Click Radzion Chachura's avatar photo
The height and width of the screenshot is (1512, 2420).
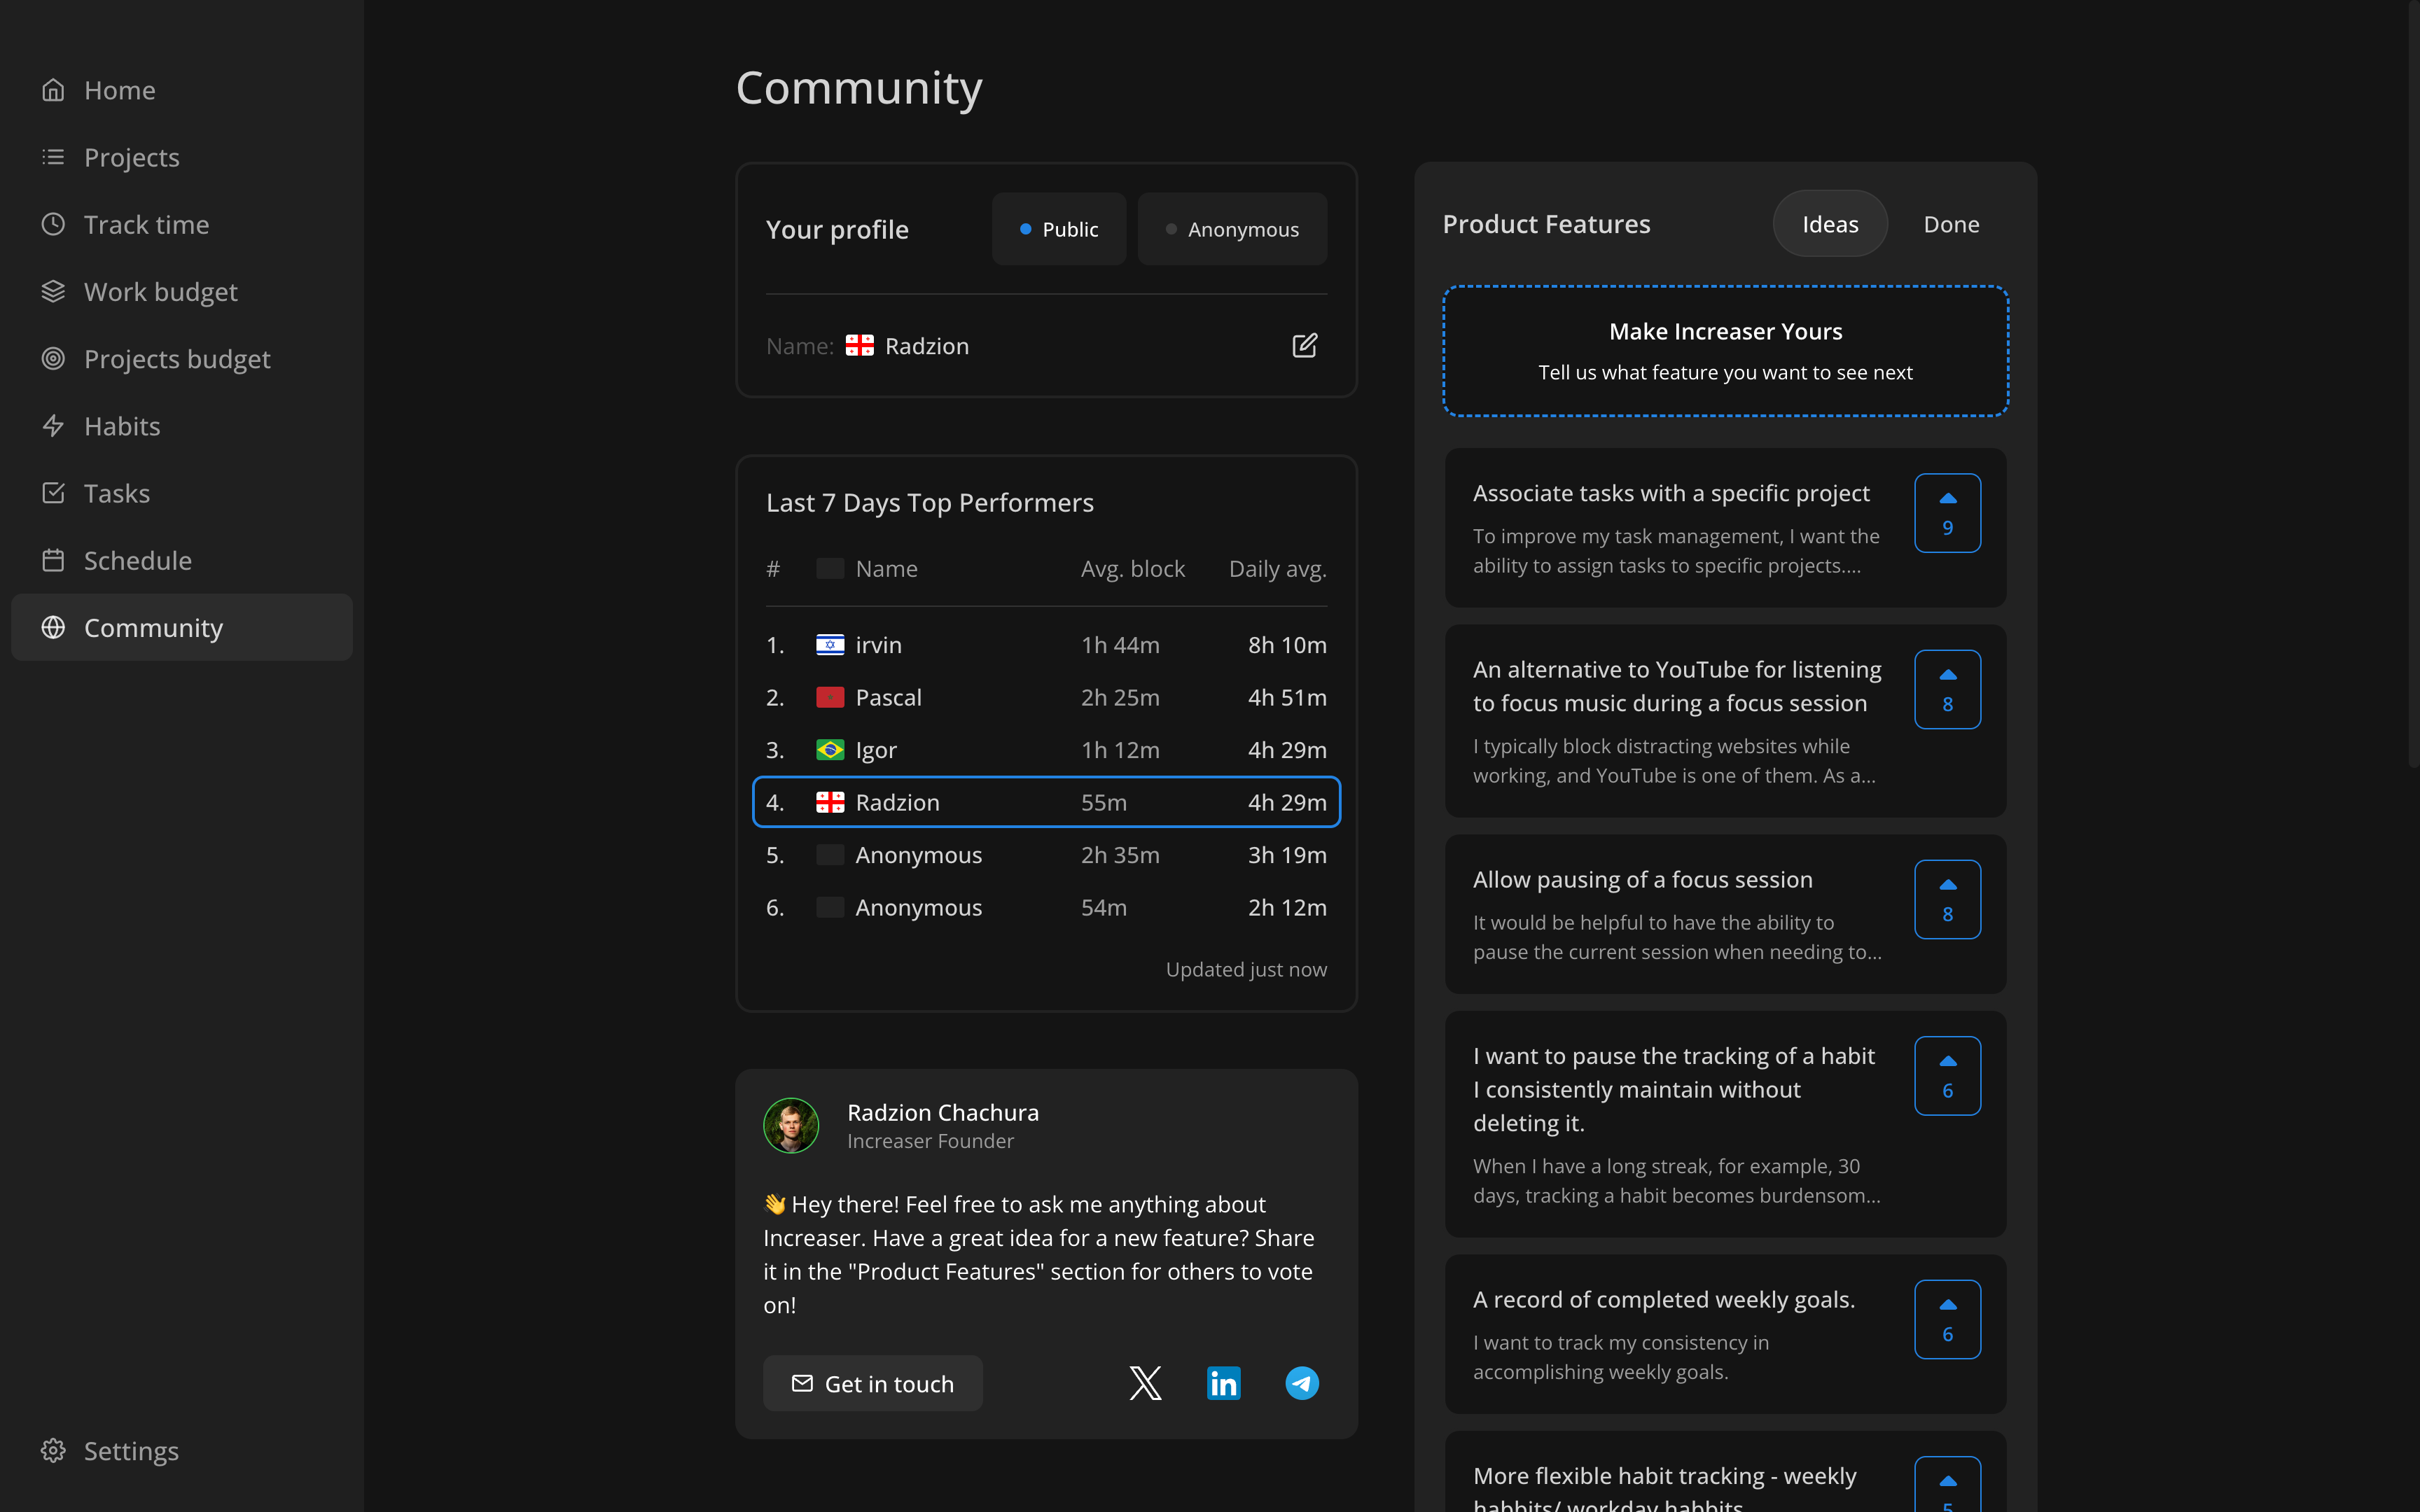point(791,1126)
